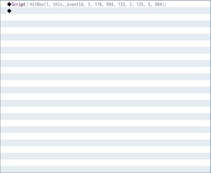Click the value 125 in the script line
The height and width of the screenshot is (173, 211).
click(140, 4)
